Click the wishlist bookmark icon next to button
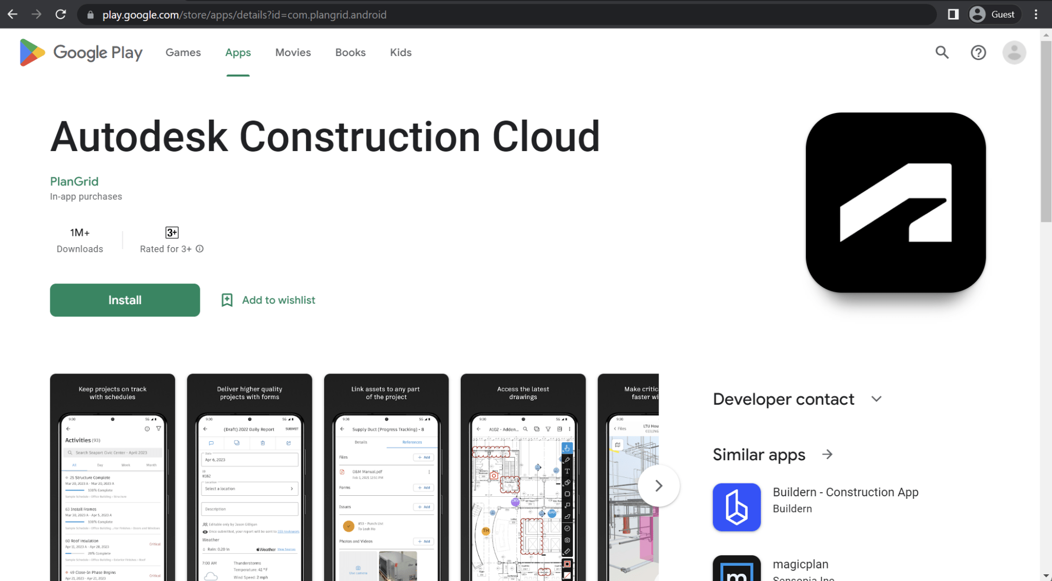1052x581 pixels. 227,300
